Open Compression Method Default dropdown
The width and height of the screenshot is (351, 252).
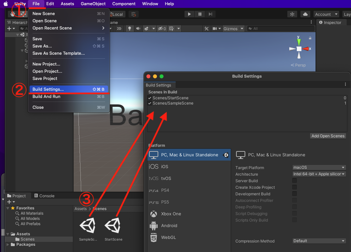click(x=319, y=241)
